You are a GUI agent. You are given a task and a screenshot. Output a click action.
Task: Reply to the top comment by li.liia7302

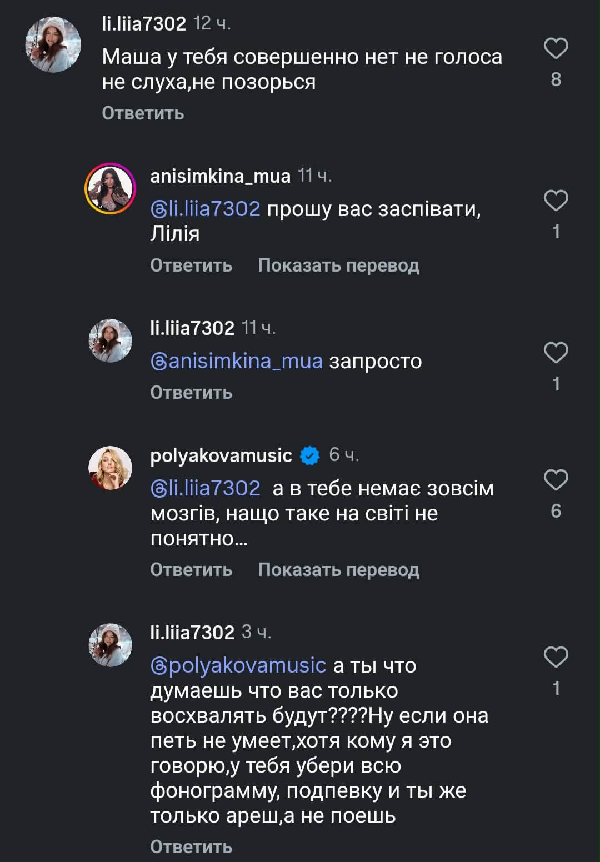143,113
